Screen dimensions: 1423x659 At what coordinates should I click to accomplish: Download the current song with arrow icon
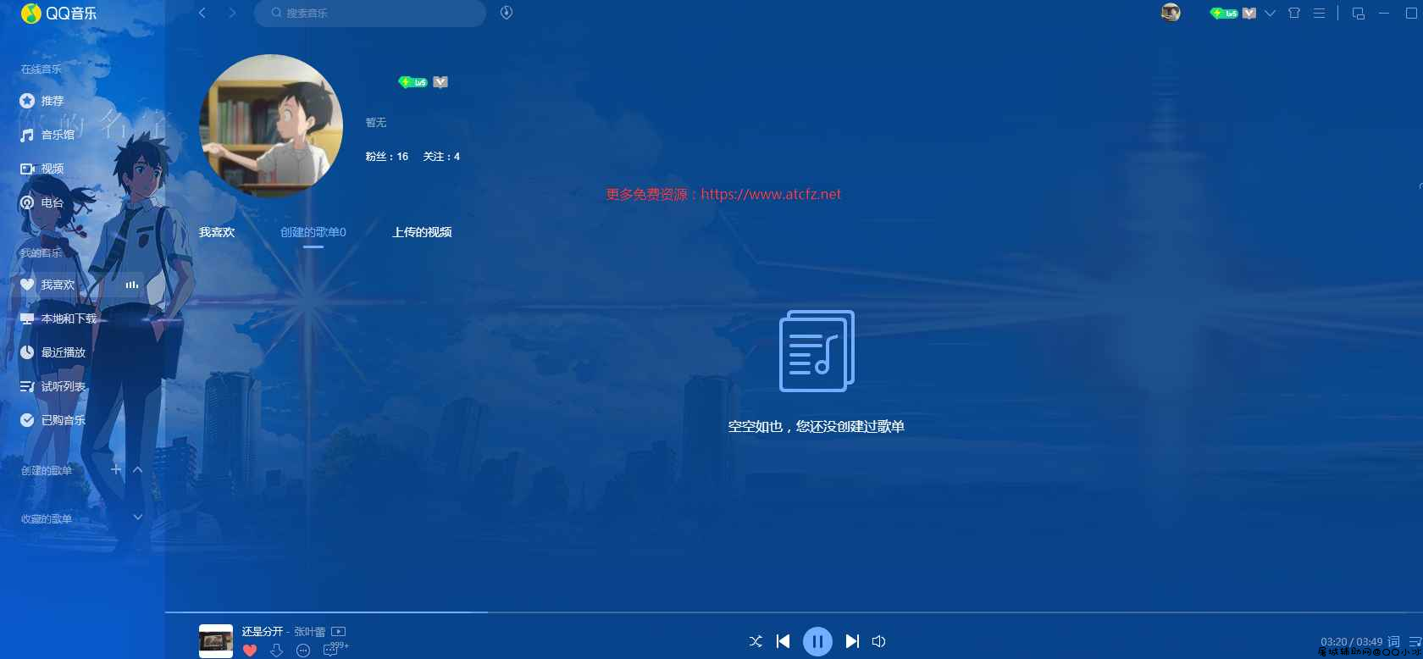(276, 651)
